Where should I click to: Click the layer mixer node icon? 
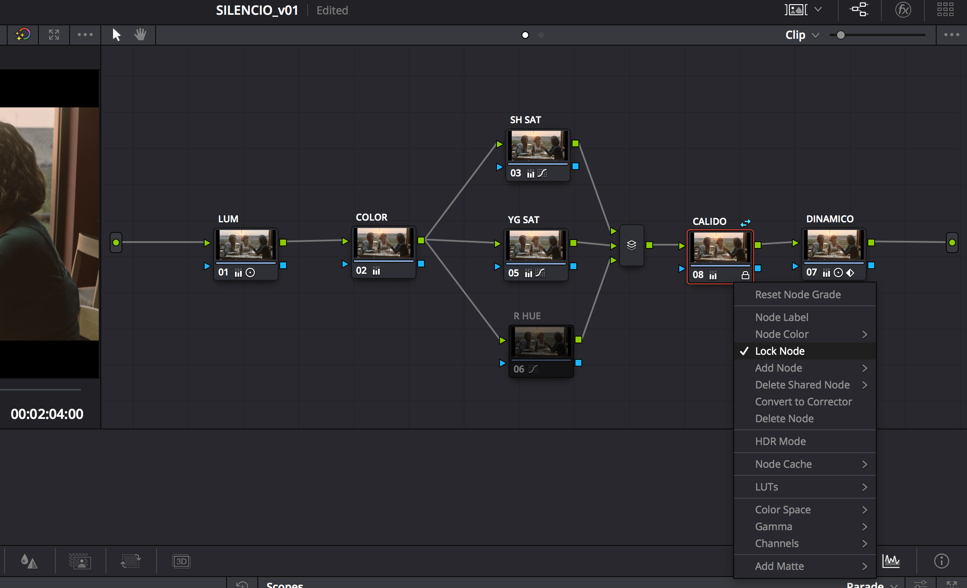point(632,245)
